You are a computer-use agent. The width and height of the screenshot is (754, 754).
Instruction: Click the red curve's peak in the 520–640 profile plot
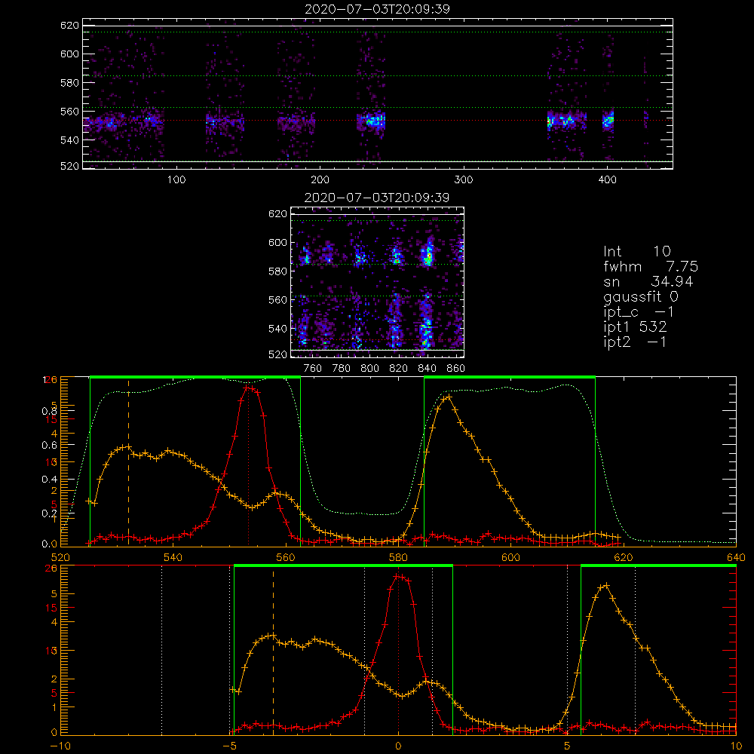(248, 387)
